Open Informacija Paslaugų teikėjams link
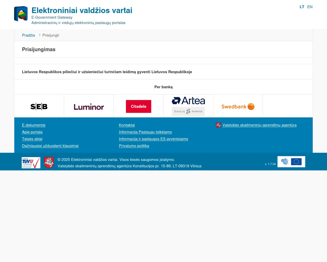This screenshot has width=327, height=262. pos(145,132)
